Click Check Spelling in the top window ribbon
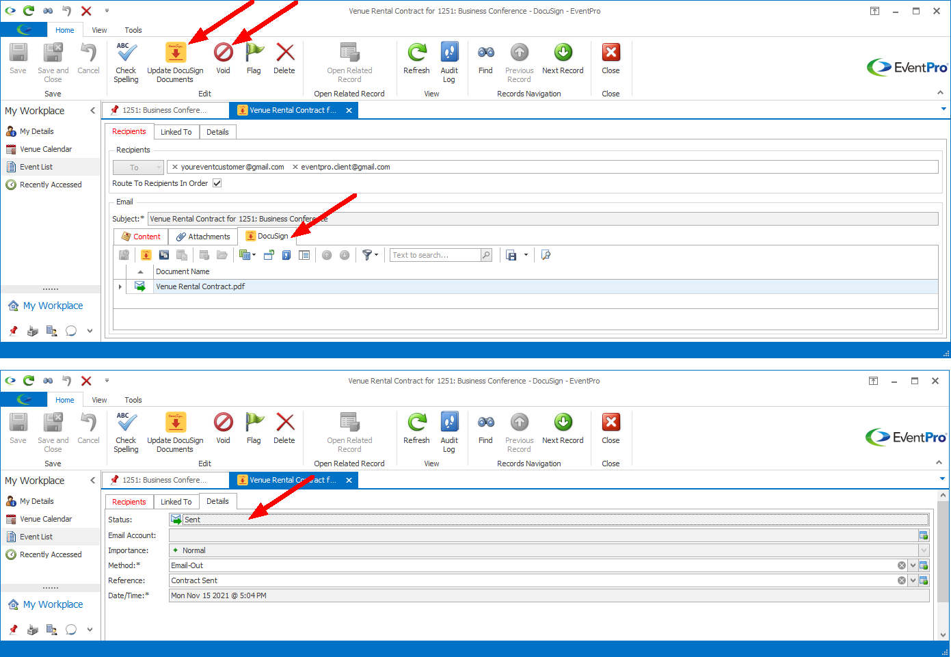This screenshot has height=657, width=951. tap(126, 62)
